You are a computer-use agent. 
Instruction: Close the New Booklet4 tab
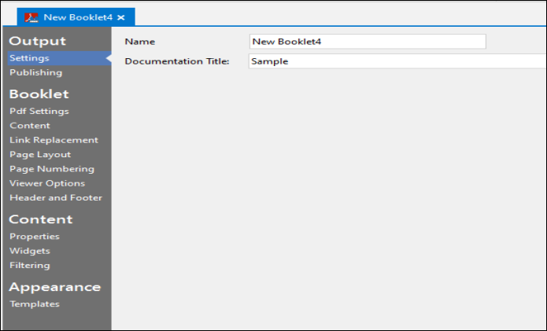pyautogui.click(x=121, y=17)
